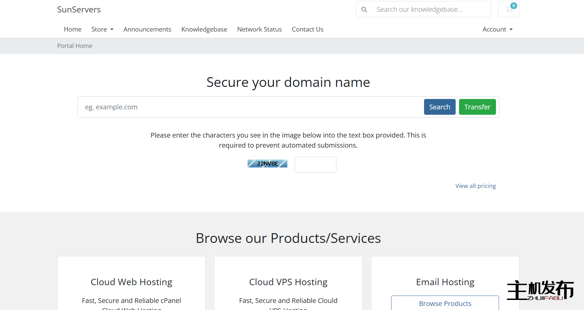
Task: Open the Announcements page
Action: (147, 30)
